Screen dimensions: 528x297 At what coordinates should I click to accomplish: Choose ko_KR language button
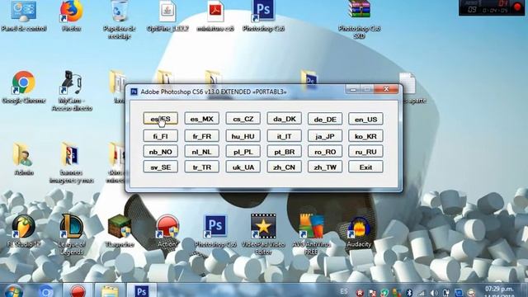pyautogui.click(x=365, y=136)
